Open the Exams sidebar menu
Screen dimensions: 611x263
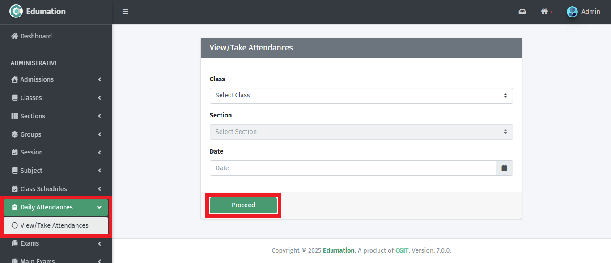[x=56, y=243]
